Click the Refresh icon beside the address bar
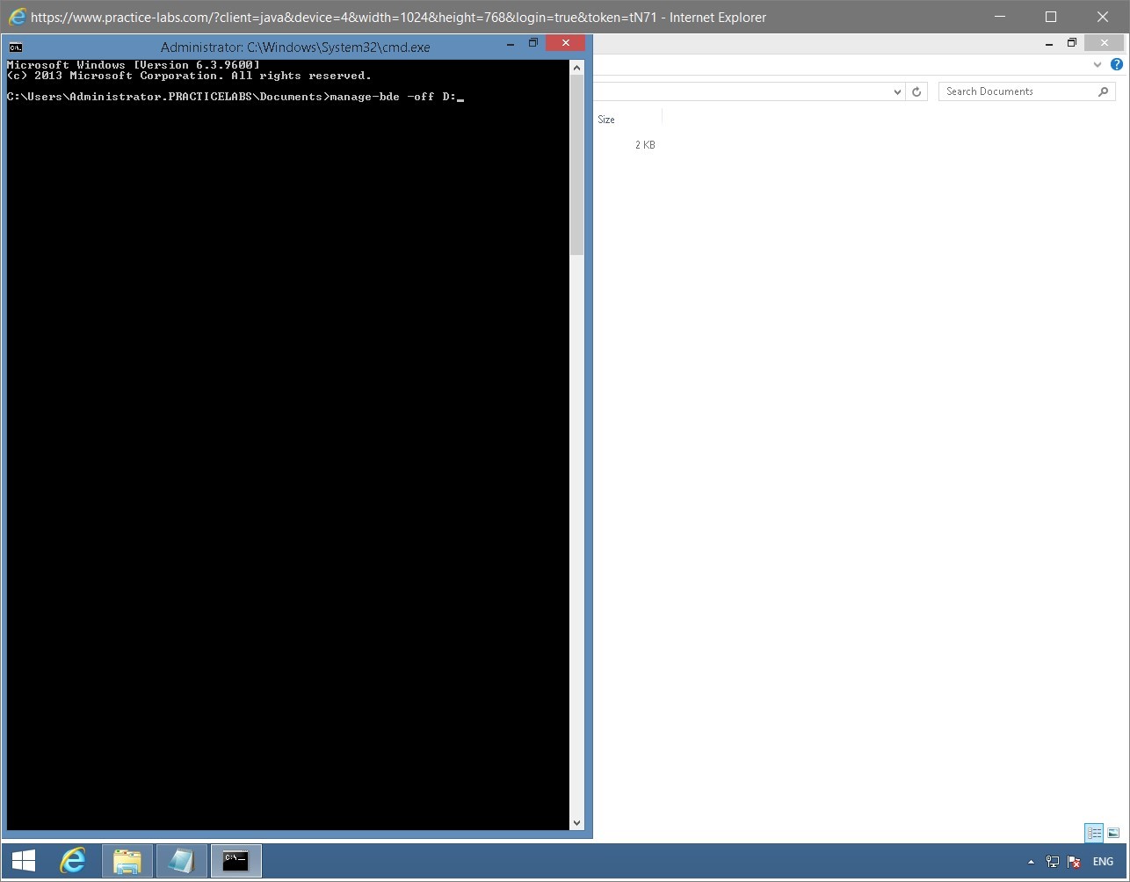 916,91
